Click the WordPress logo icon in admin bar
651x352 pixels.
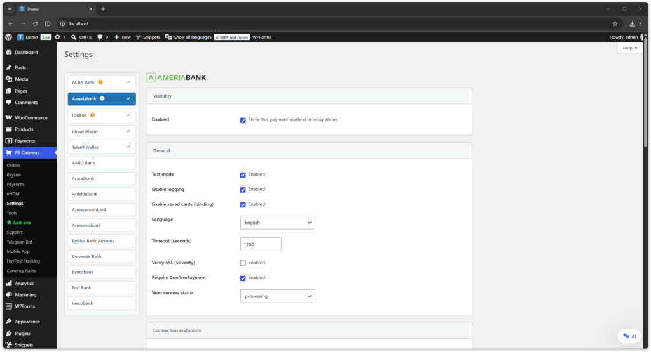9,37
